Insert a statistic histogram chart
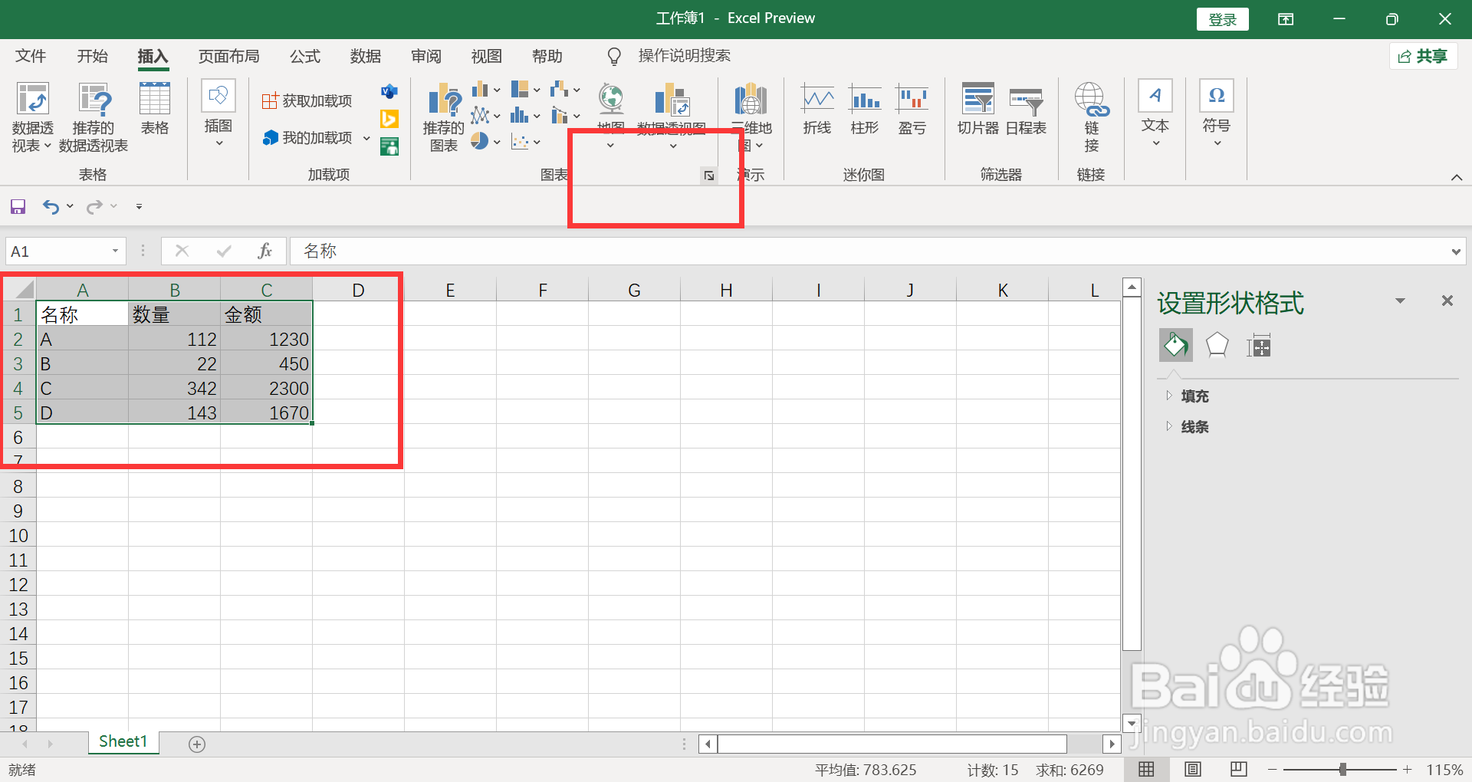The image size is (1472, 782). click(x=520, y=116)
